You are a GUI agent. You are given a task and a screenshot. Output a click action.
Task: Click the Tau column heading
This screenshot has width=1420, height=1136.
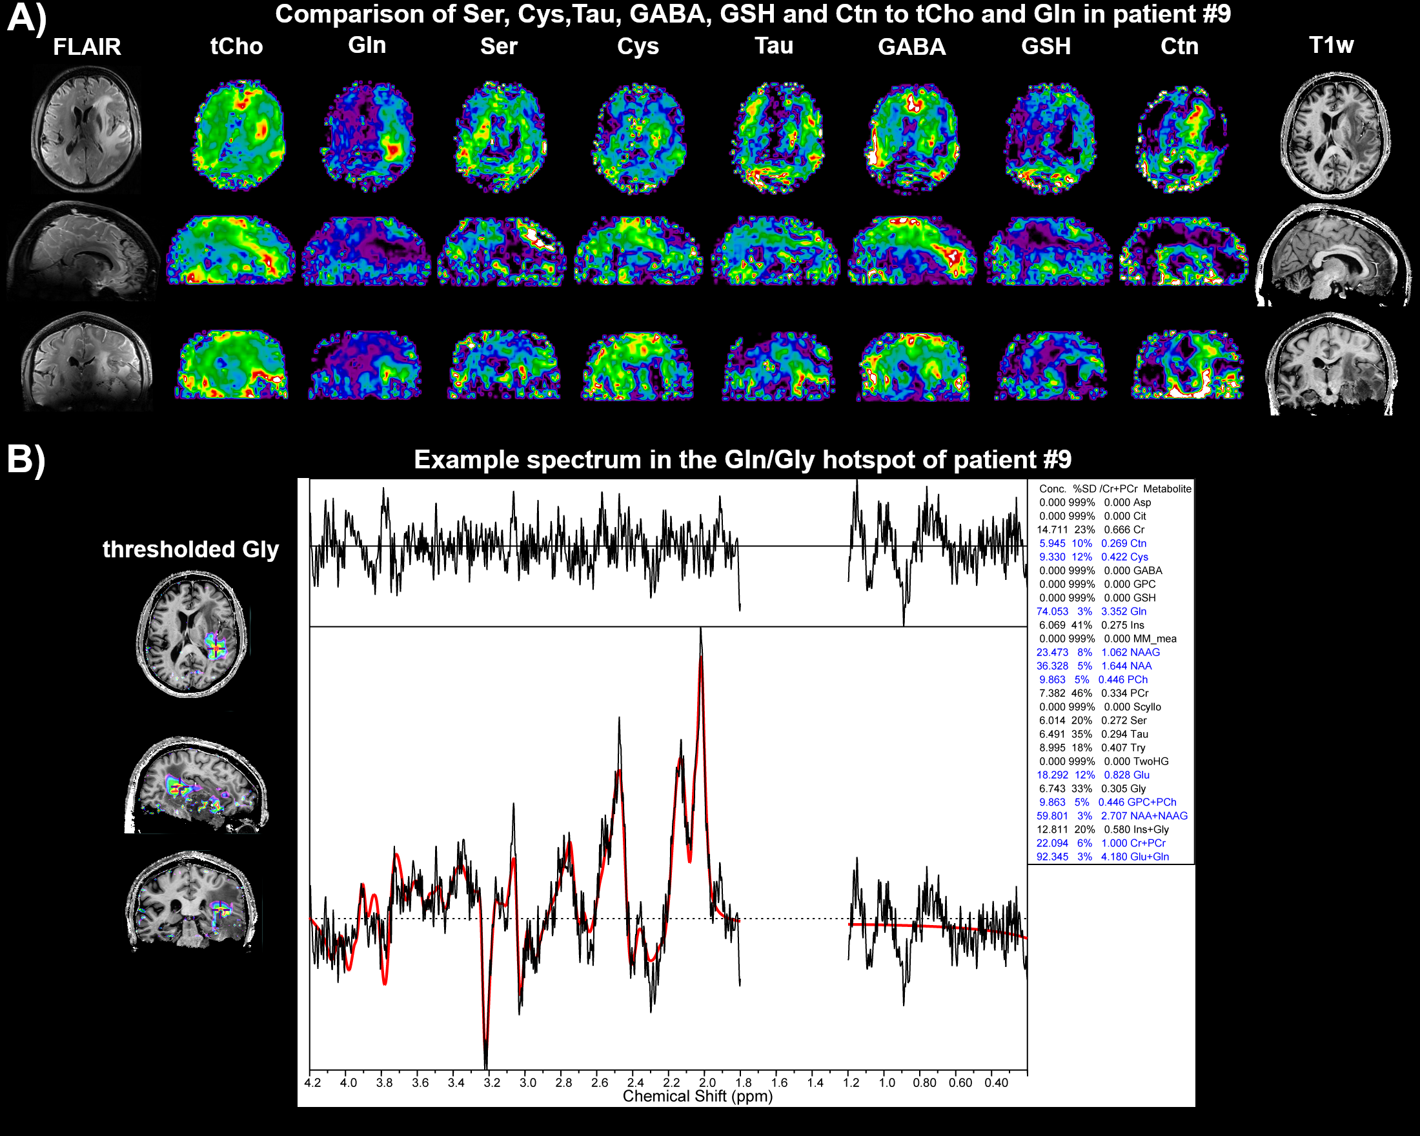coord(773,45)
